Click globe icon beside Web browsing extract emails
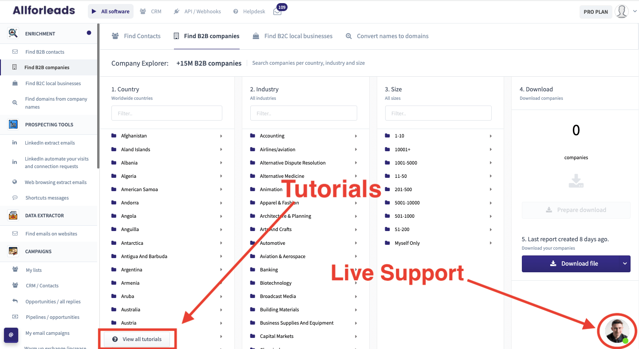 click(x=15, y=182)
